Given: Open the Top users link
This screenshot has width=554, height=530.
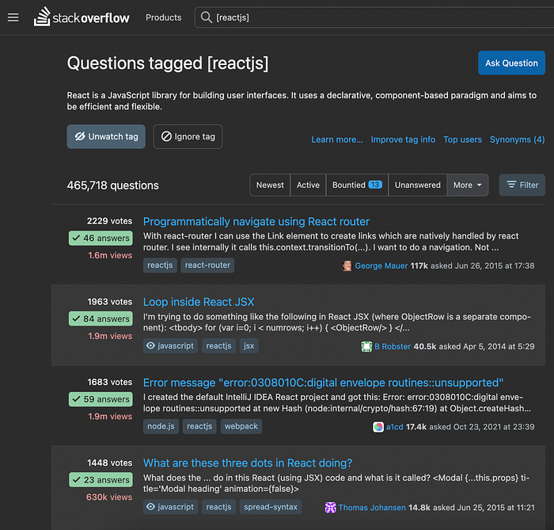Looking at the screenshot, I should click(462, 139).
